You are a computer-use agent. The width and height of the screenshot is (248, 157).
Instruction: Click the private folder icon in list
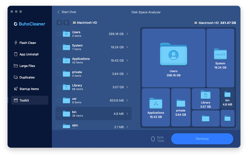pos(66,74)
